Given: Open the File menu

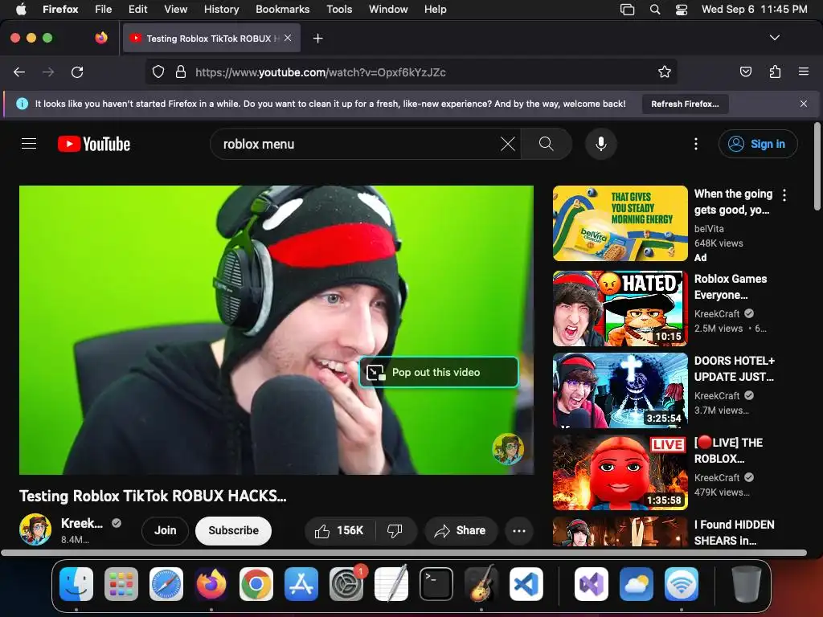Looking at the screenshot, I should [x=103, y=10].
